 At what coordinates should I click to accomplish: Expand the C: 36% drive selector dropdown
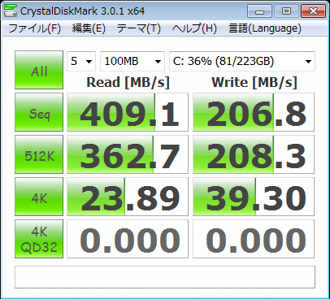[242, 61]
